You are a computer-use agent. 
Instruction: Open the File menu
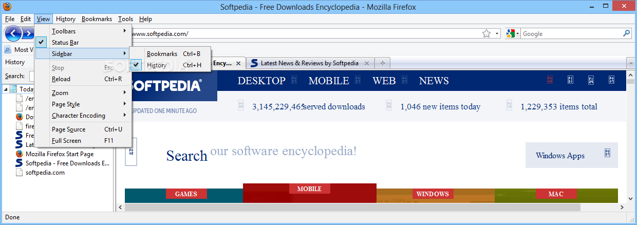(10, 19)
